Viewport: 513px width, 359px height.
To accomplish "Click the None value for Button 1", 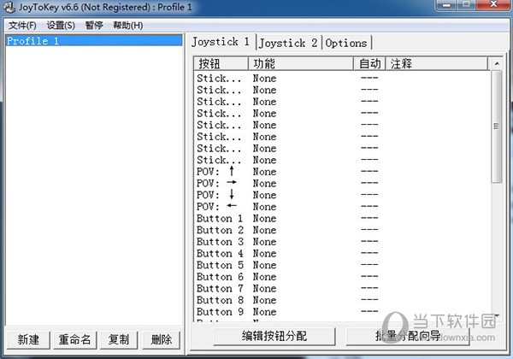I will [264, 219].
